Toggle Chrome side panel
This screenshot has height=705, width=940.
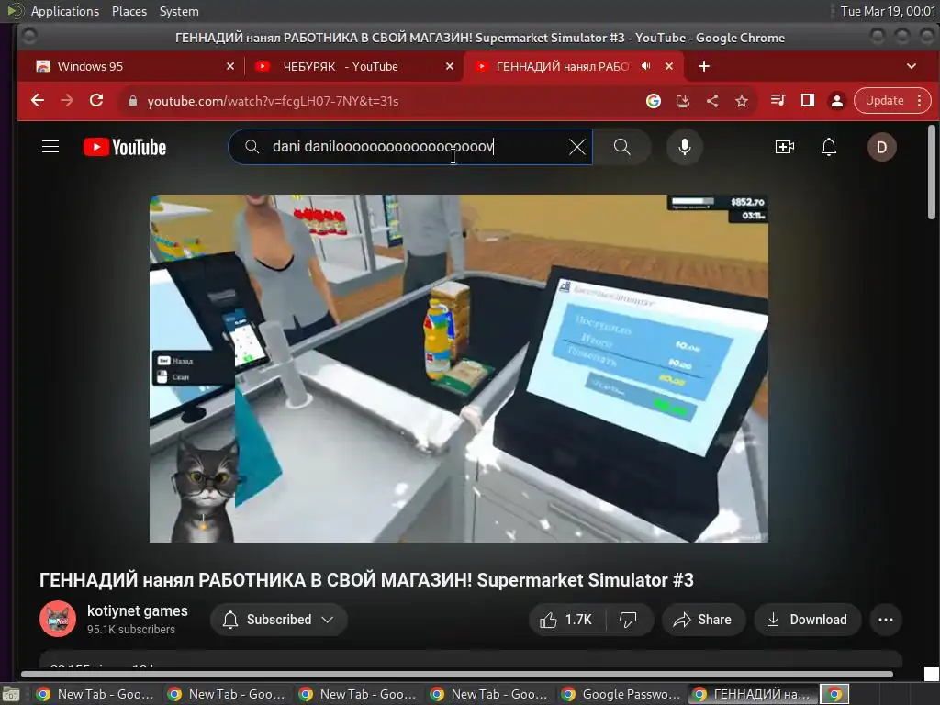point(808,100)
